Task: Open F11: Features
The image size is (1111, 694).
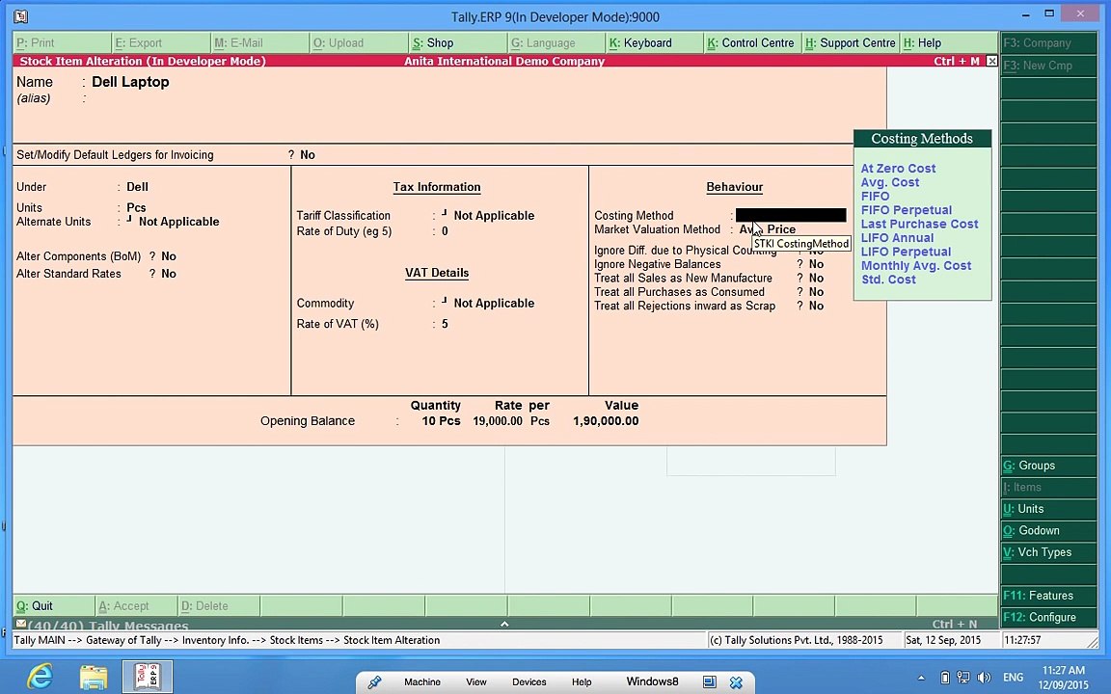Action: click(x=1048, y=596)
